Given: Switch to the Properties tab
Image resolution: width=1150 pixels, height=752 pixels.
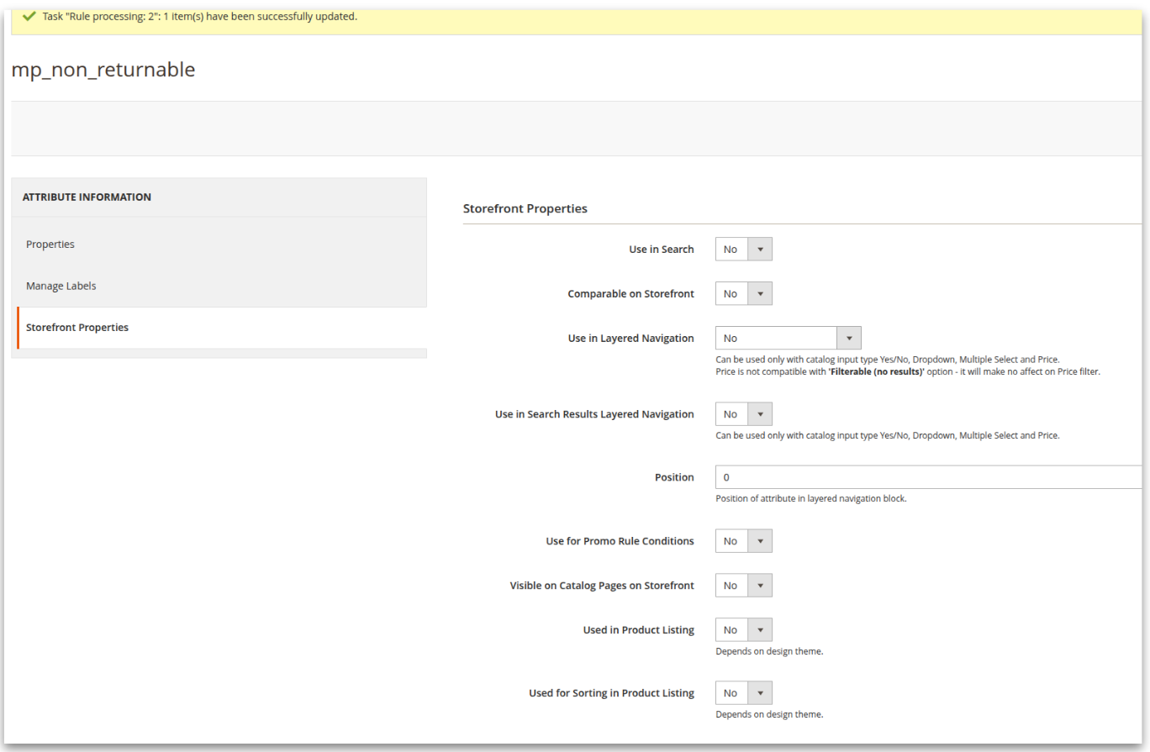Looking at the screenshot, I should click(x=50, y=244).
